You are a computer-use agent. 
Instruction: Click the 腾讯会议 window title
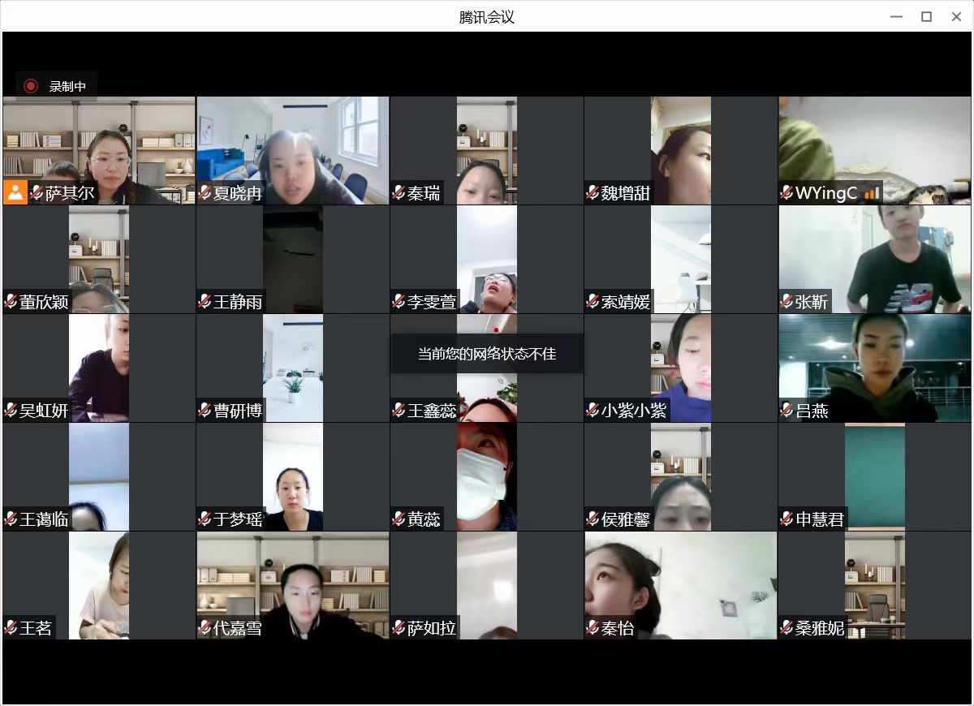(x=487, y=17)
